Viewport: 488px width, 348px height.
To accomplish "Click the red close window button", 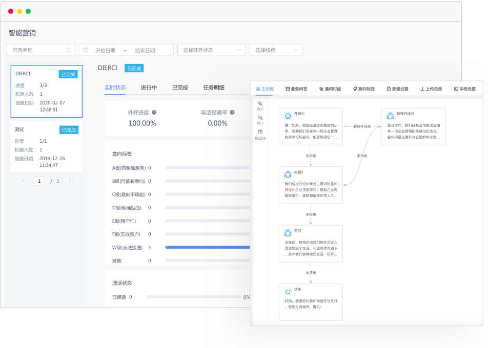I will [11, 11].
